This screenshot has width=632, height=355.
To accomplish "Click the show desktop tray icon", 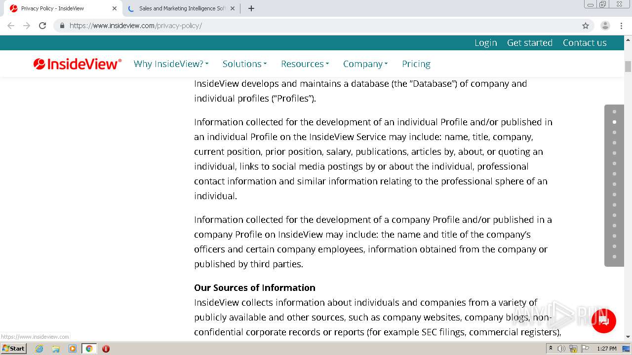I will click(626, 349).
